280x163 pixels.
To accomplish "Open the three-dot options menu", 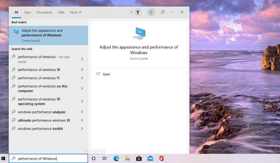I will (x=172, y=12).
